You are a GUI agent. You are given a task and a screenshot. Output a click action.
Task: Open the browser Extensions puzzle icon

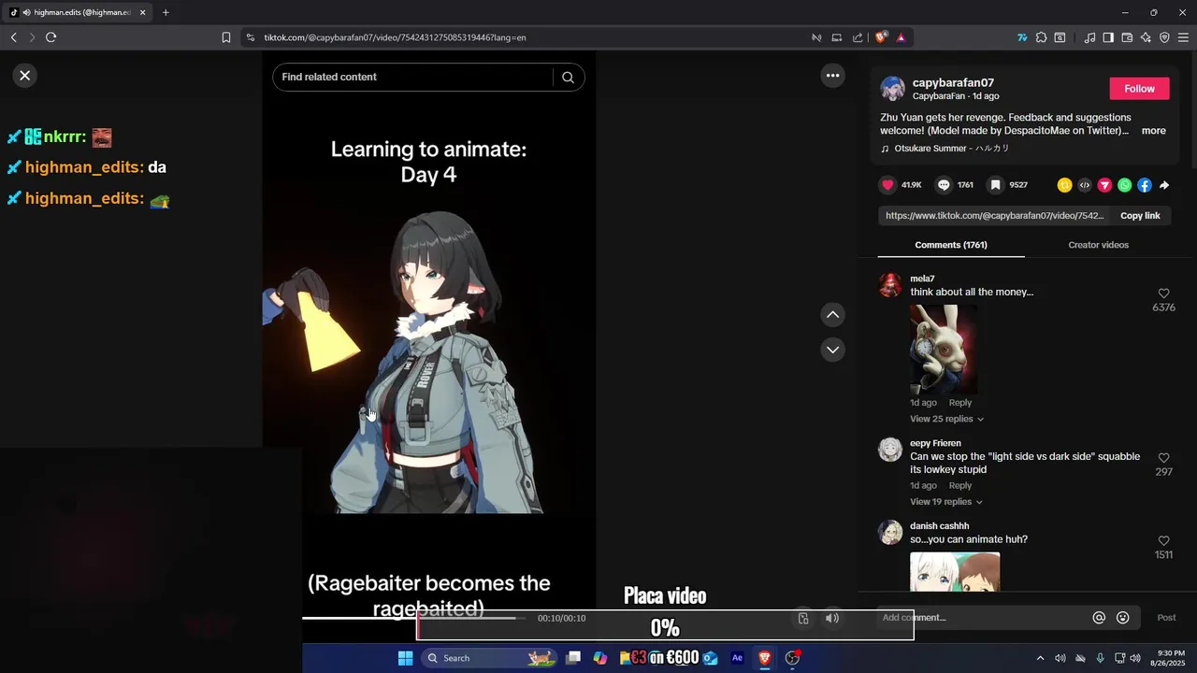point(1040,37)
